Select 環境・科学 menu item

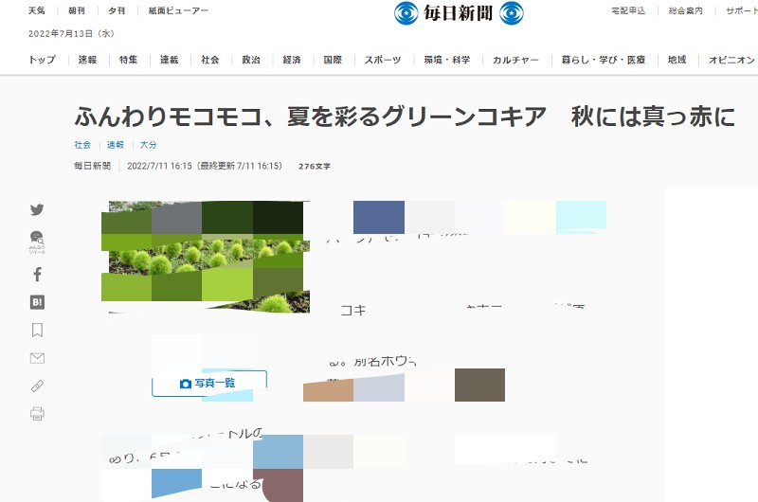coord(446,60)
